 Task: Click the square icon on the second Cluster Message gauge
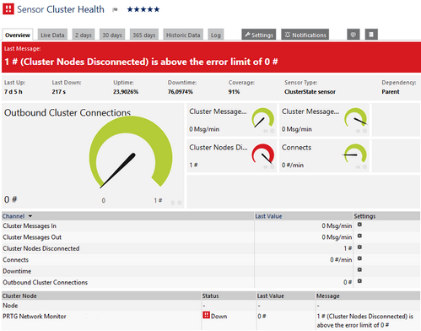(x=364, y=131)
